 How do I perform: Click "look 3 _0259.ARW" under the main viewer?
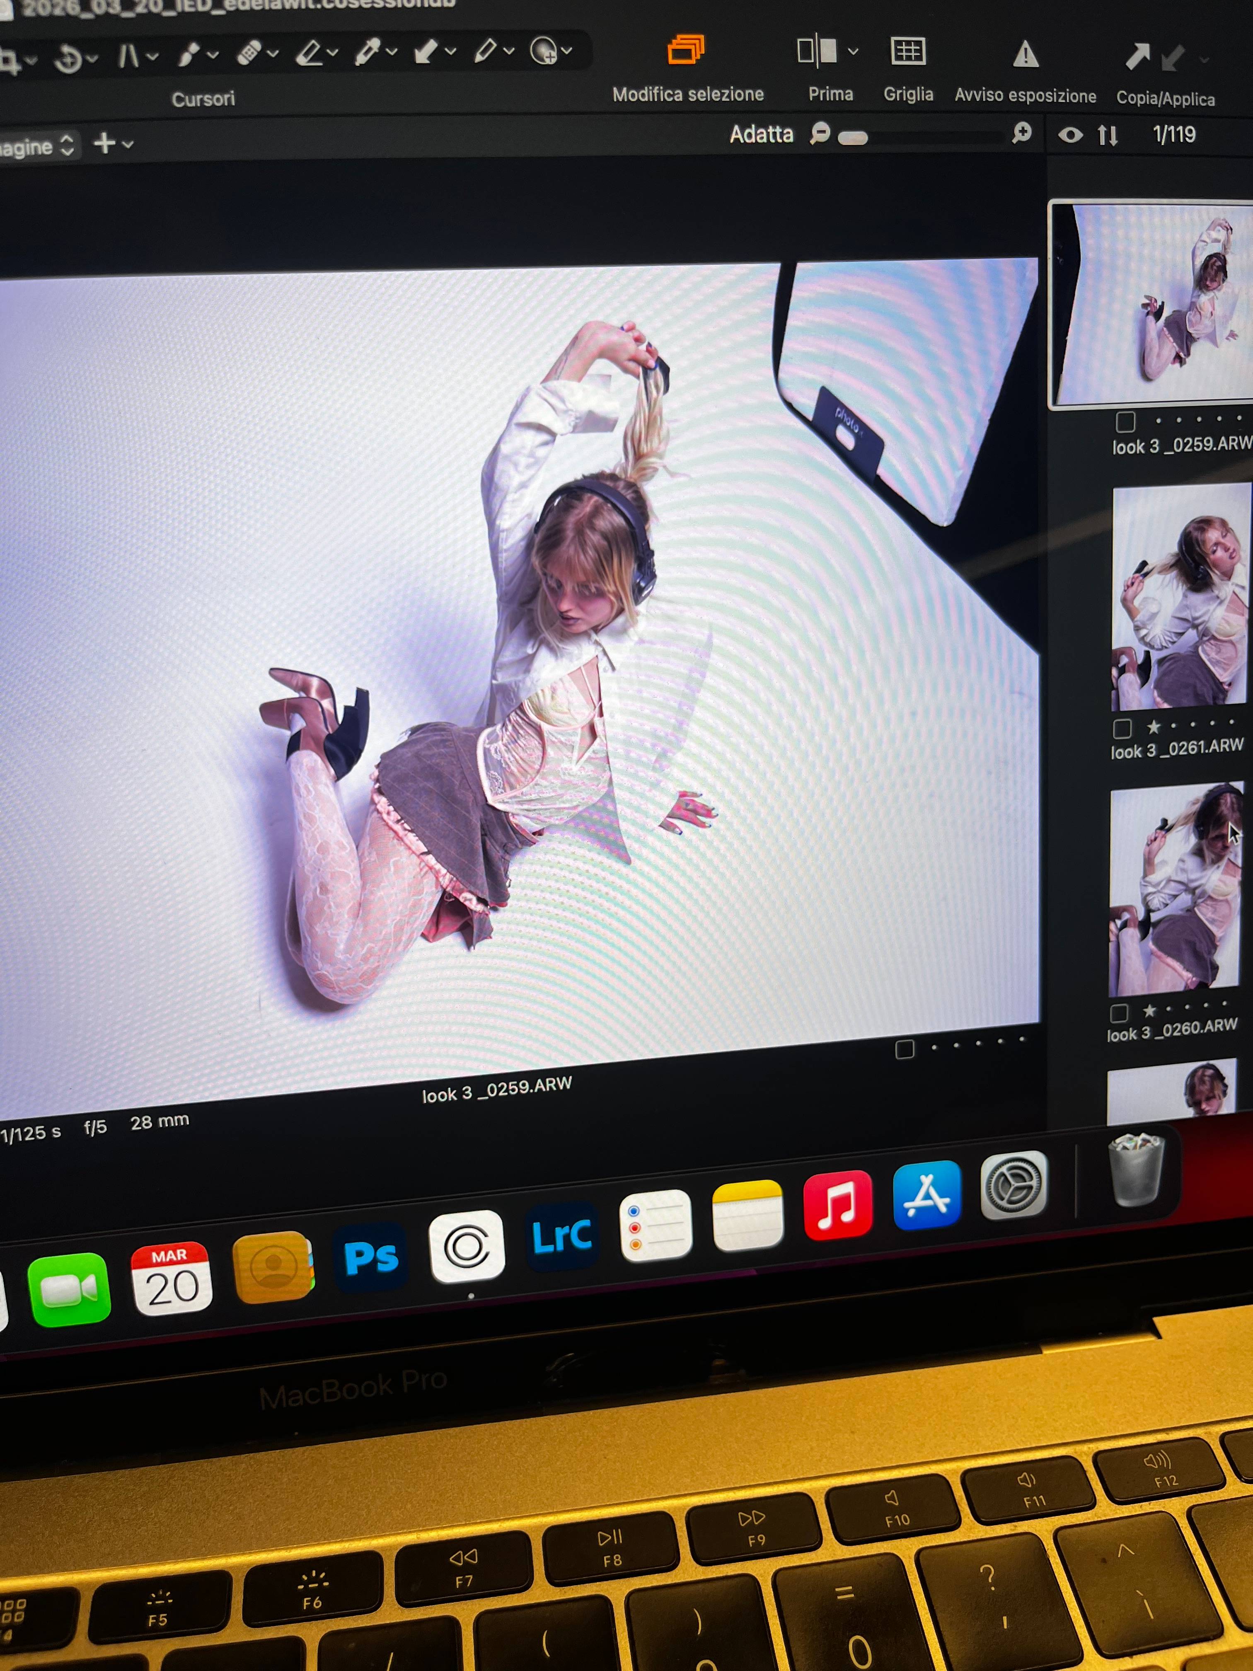(x=497, y=1089)
